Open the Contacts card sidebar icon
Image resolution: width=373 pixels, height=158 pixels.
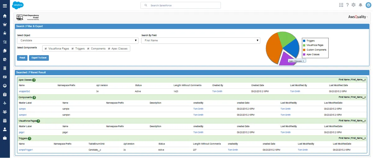coord(5,77)
